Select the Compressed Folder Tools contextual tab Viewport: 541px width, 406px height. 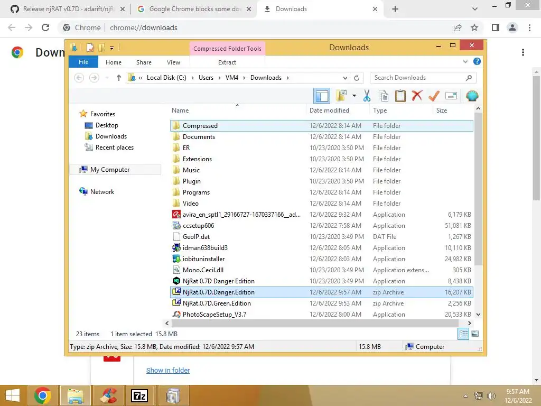(227, 48)
